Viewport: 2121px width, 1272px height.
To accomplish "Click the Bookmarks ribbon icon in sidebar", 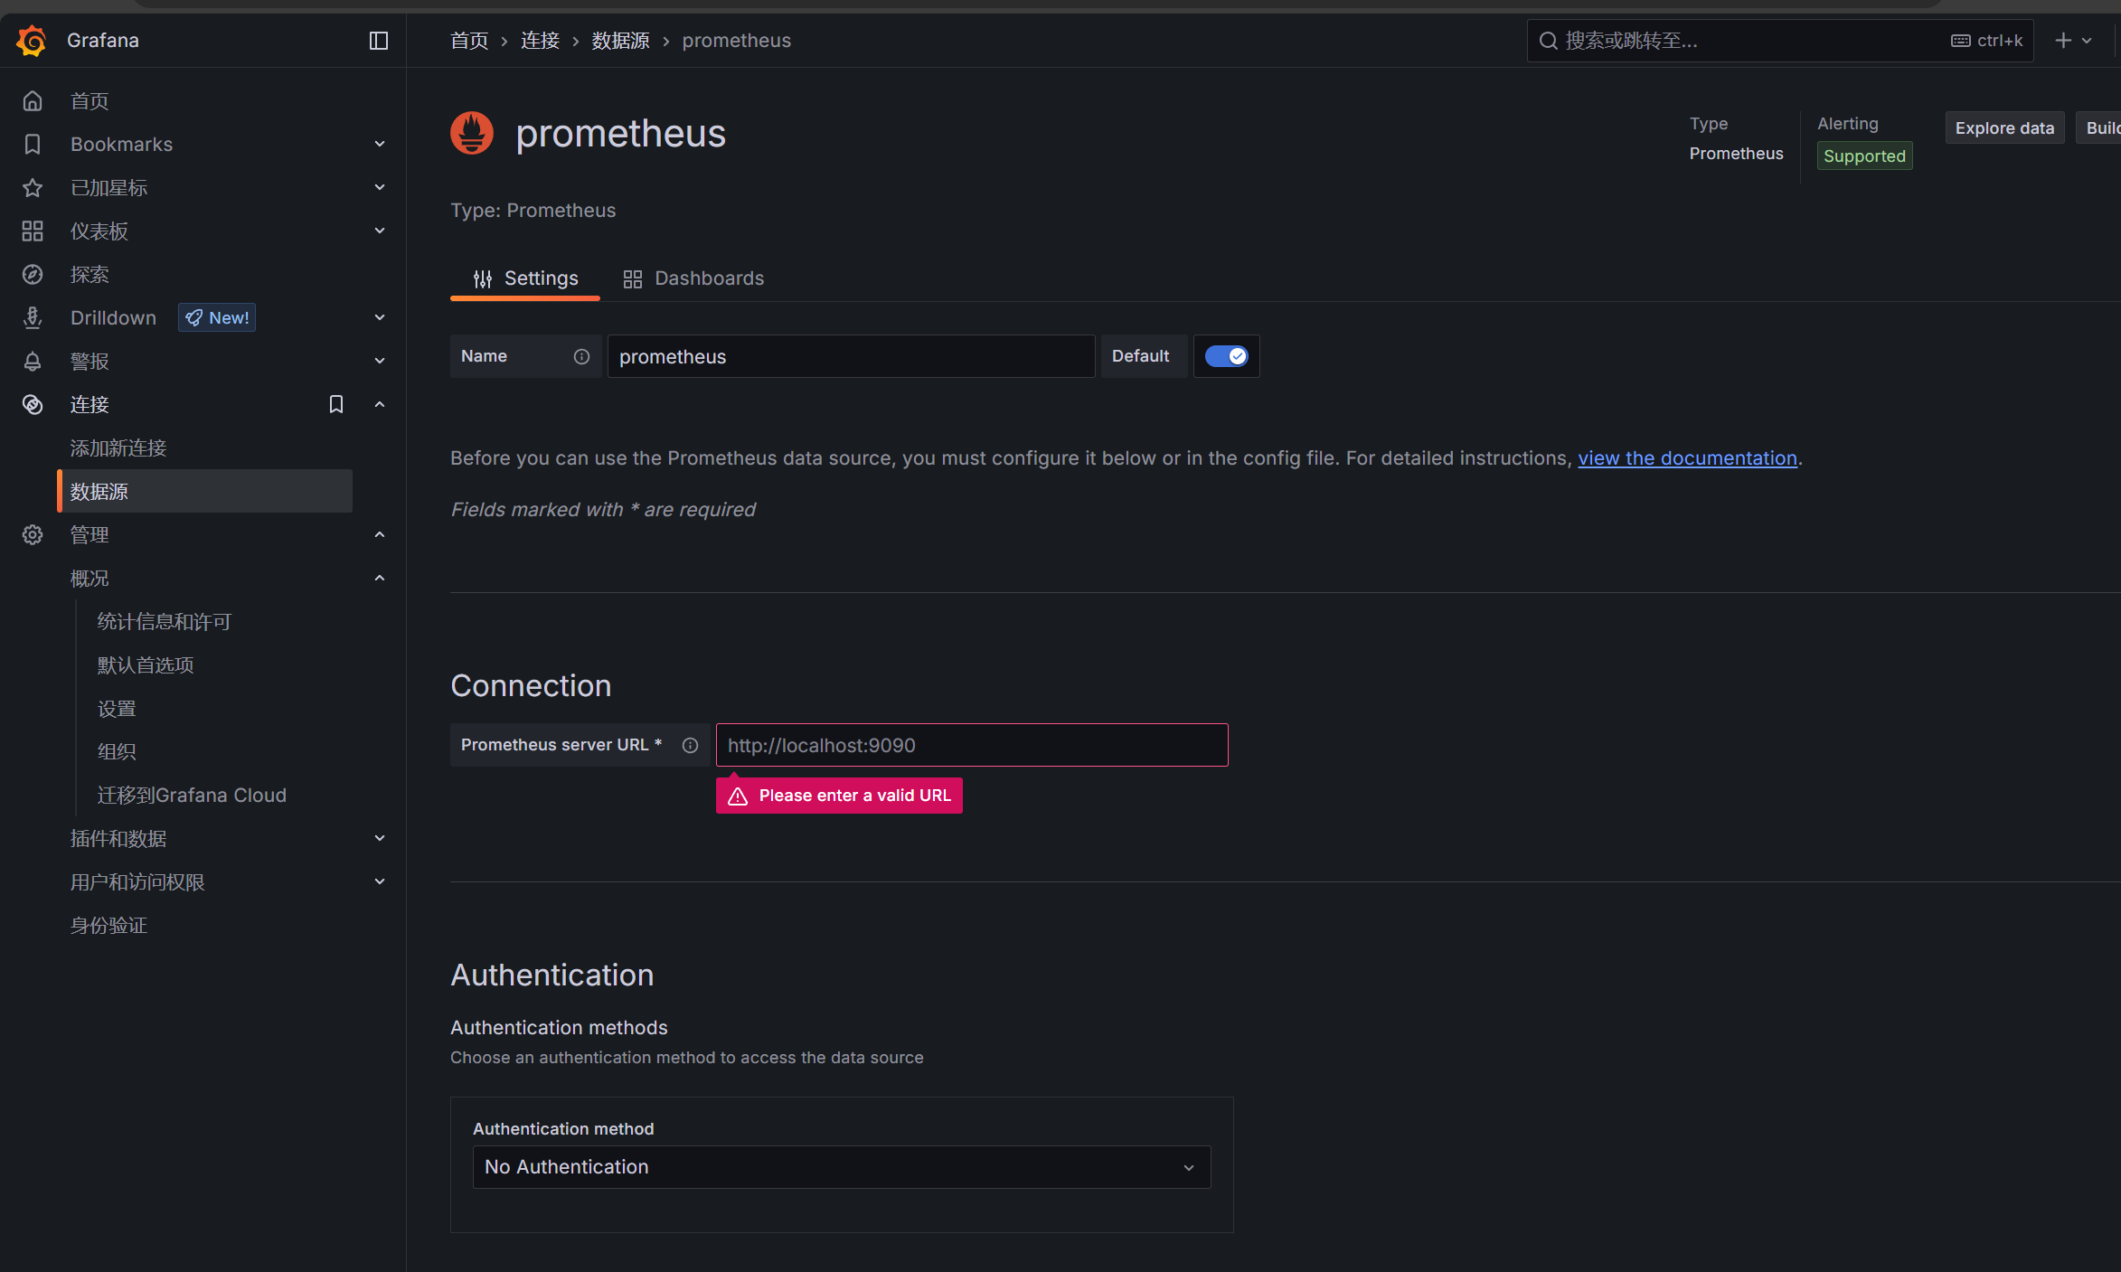I will pyautogui.click(x=33, y=145).
